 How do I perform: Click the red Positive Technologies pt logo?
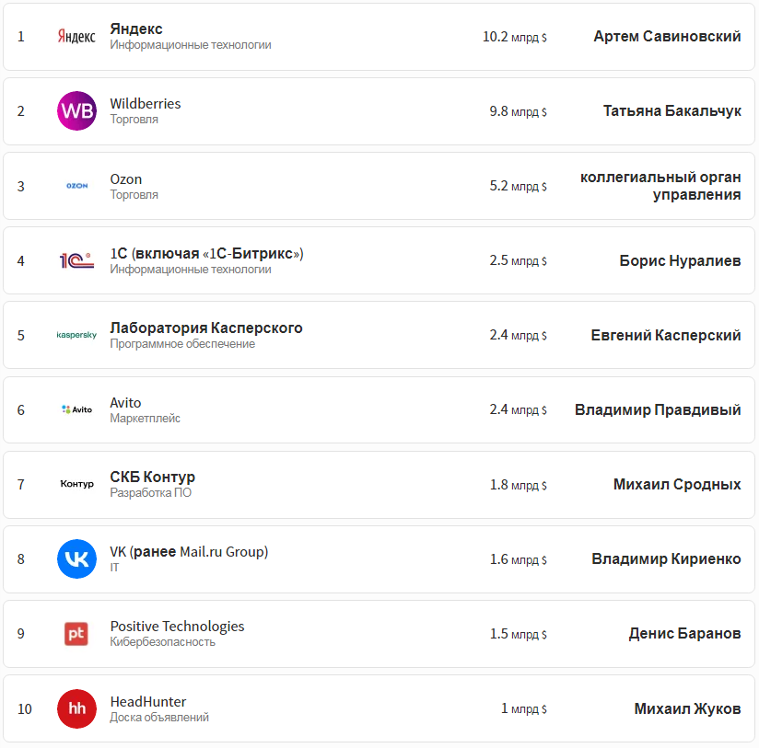pos(76,633)
